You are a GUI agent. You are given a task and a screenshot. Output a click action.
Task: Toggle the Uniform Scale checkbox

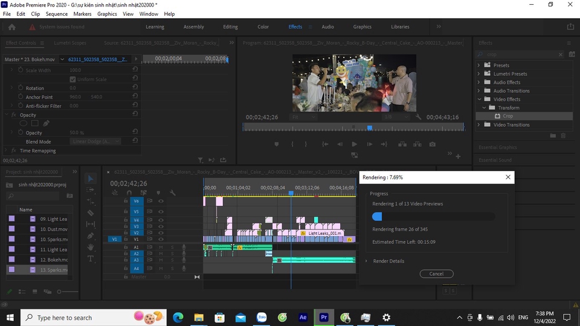click(73, 79)
